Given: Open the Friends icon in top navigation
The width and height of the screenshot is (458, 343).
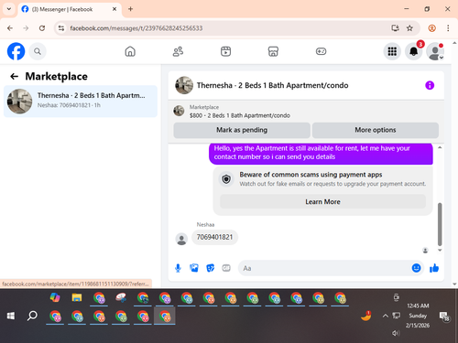Looking at the screenshot, I should coord(178,51).
